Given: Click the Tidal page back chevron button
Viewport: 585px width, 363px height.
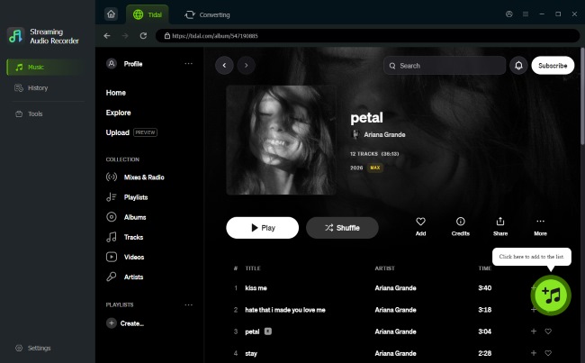Looking at the screenshot, I should (224, 66).
